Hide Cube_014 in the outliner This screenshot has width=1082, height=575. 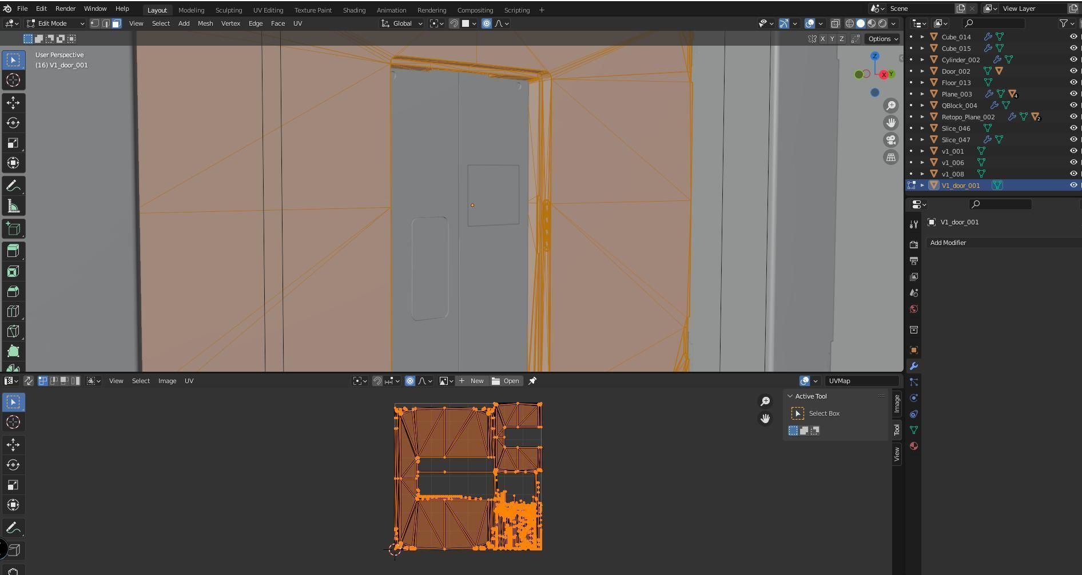[1073, 37]
